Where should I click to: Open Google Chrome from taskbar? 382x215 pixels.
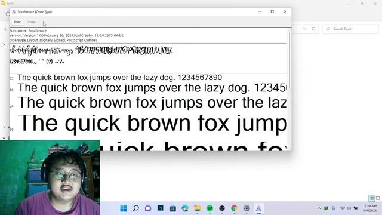(235, 208)
